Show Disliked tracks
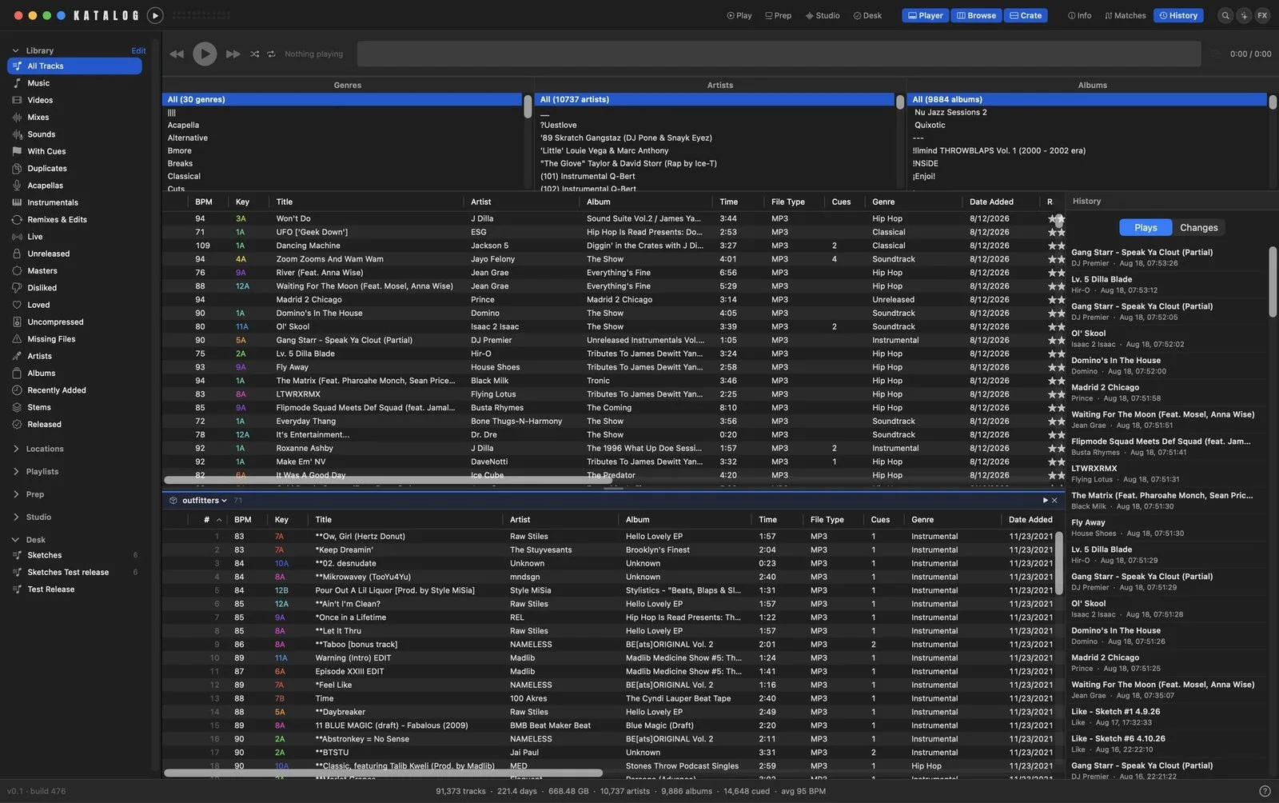Viewport: 1279px width, 803px height. click(x=74, y=288)
